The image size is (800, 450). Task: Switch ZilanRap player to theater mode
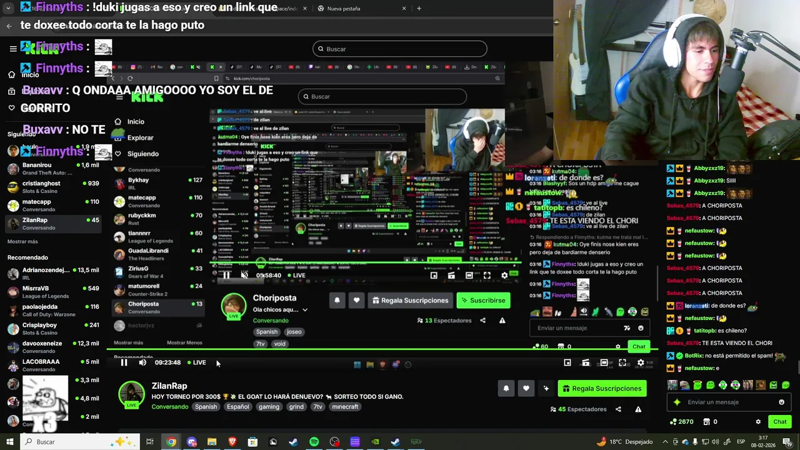[x=604, y=362]
